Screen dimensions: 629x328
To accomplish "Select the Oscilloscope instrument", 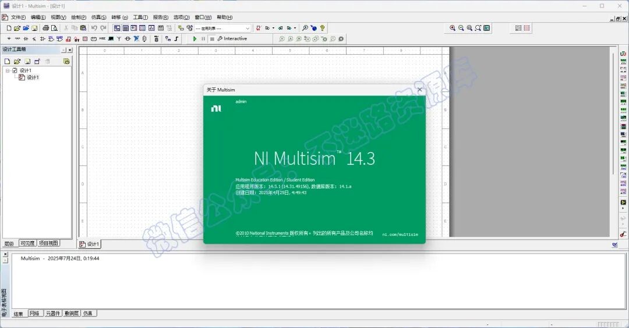I will (623, 77).
